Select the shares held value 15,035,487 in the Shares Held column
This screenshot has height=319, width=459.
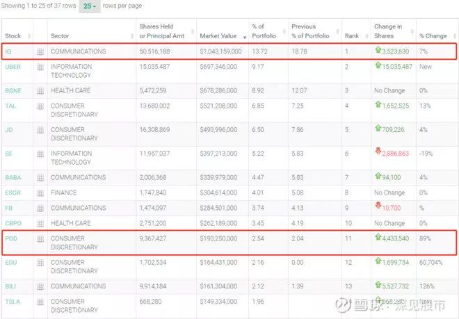[154, 67]
